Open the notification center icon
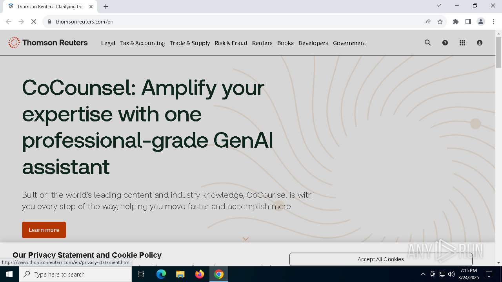 point(489,274)
